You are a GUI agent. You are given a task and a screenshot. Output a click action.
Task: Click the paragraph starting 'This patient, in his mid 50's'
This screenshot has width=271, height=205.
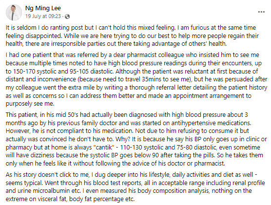point(136,139)
